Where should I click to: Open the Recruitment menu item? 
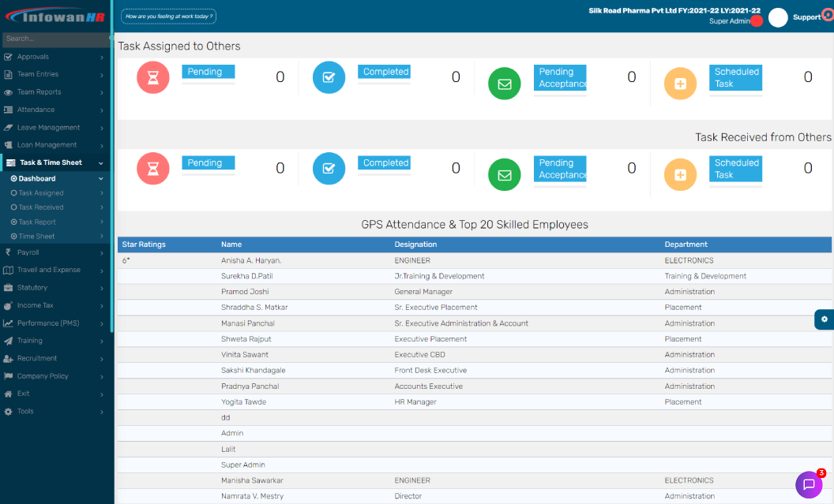[x=37, y=358]
